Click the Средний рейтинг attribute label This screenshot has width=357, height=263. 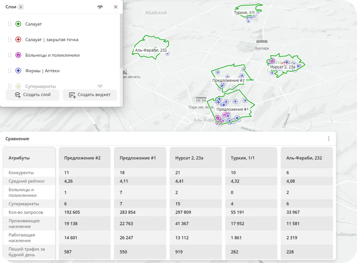(x=27, y=181)
